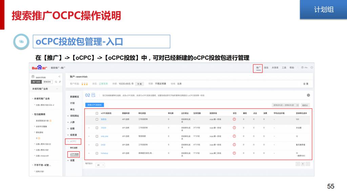Click the balance info icon beside 10220.69元
347x195 pixels.
pos(132,84)
